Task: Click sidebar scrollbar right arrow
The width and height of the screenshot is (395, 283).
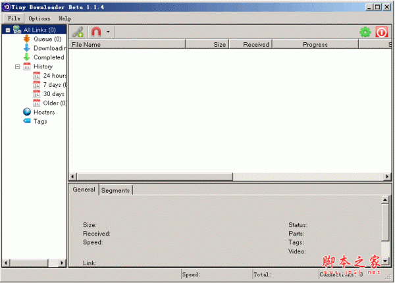Action: click(62, 263)
